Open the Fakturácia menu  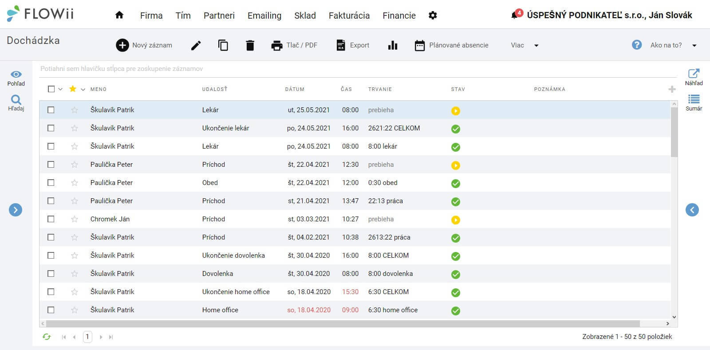pos(349,16)
